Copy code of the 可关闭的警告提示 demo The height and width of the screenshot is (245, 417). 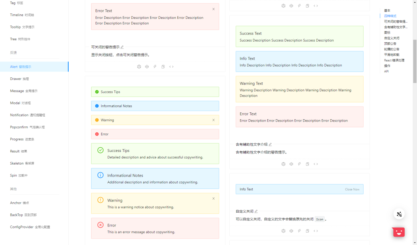[163, 67]
